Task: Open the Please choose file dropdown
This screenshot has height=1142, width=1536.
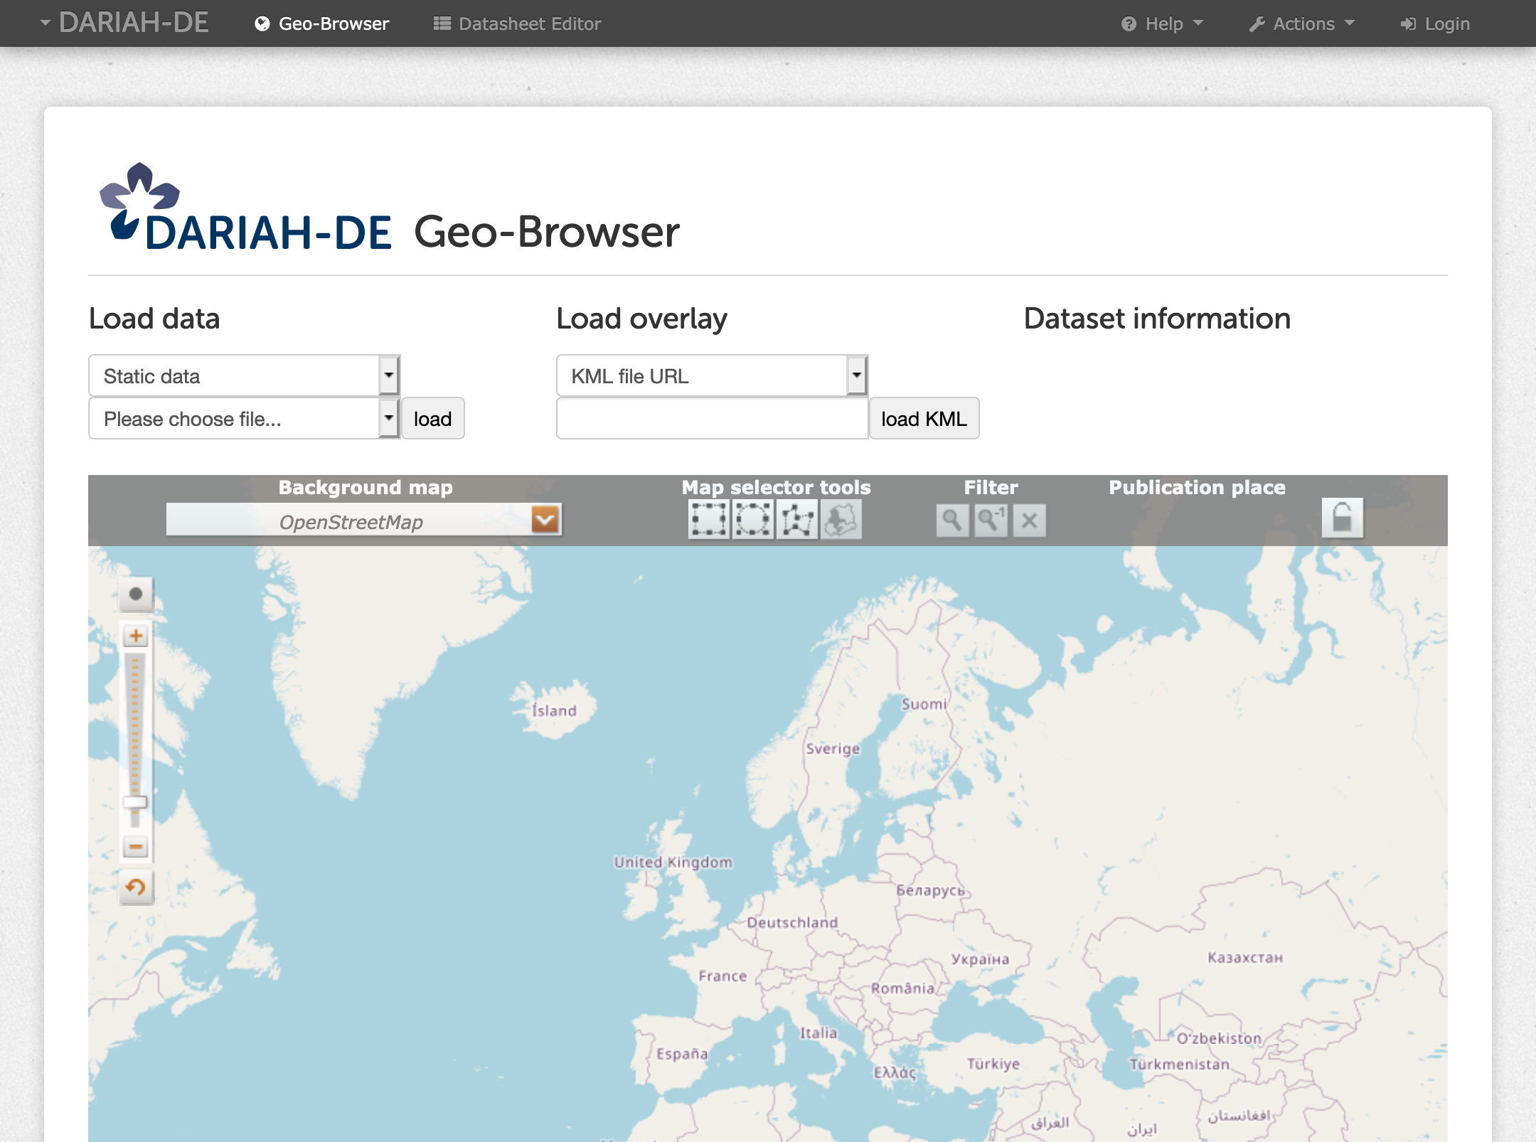Action: pos(388,418)
